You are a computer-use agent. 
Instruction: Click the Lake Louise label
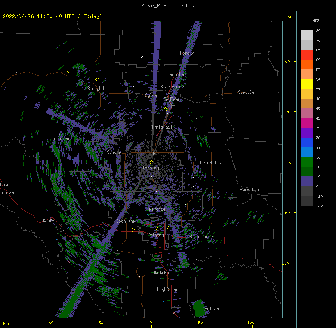click(7, 189)
